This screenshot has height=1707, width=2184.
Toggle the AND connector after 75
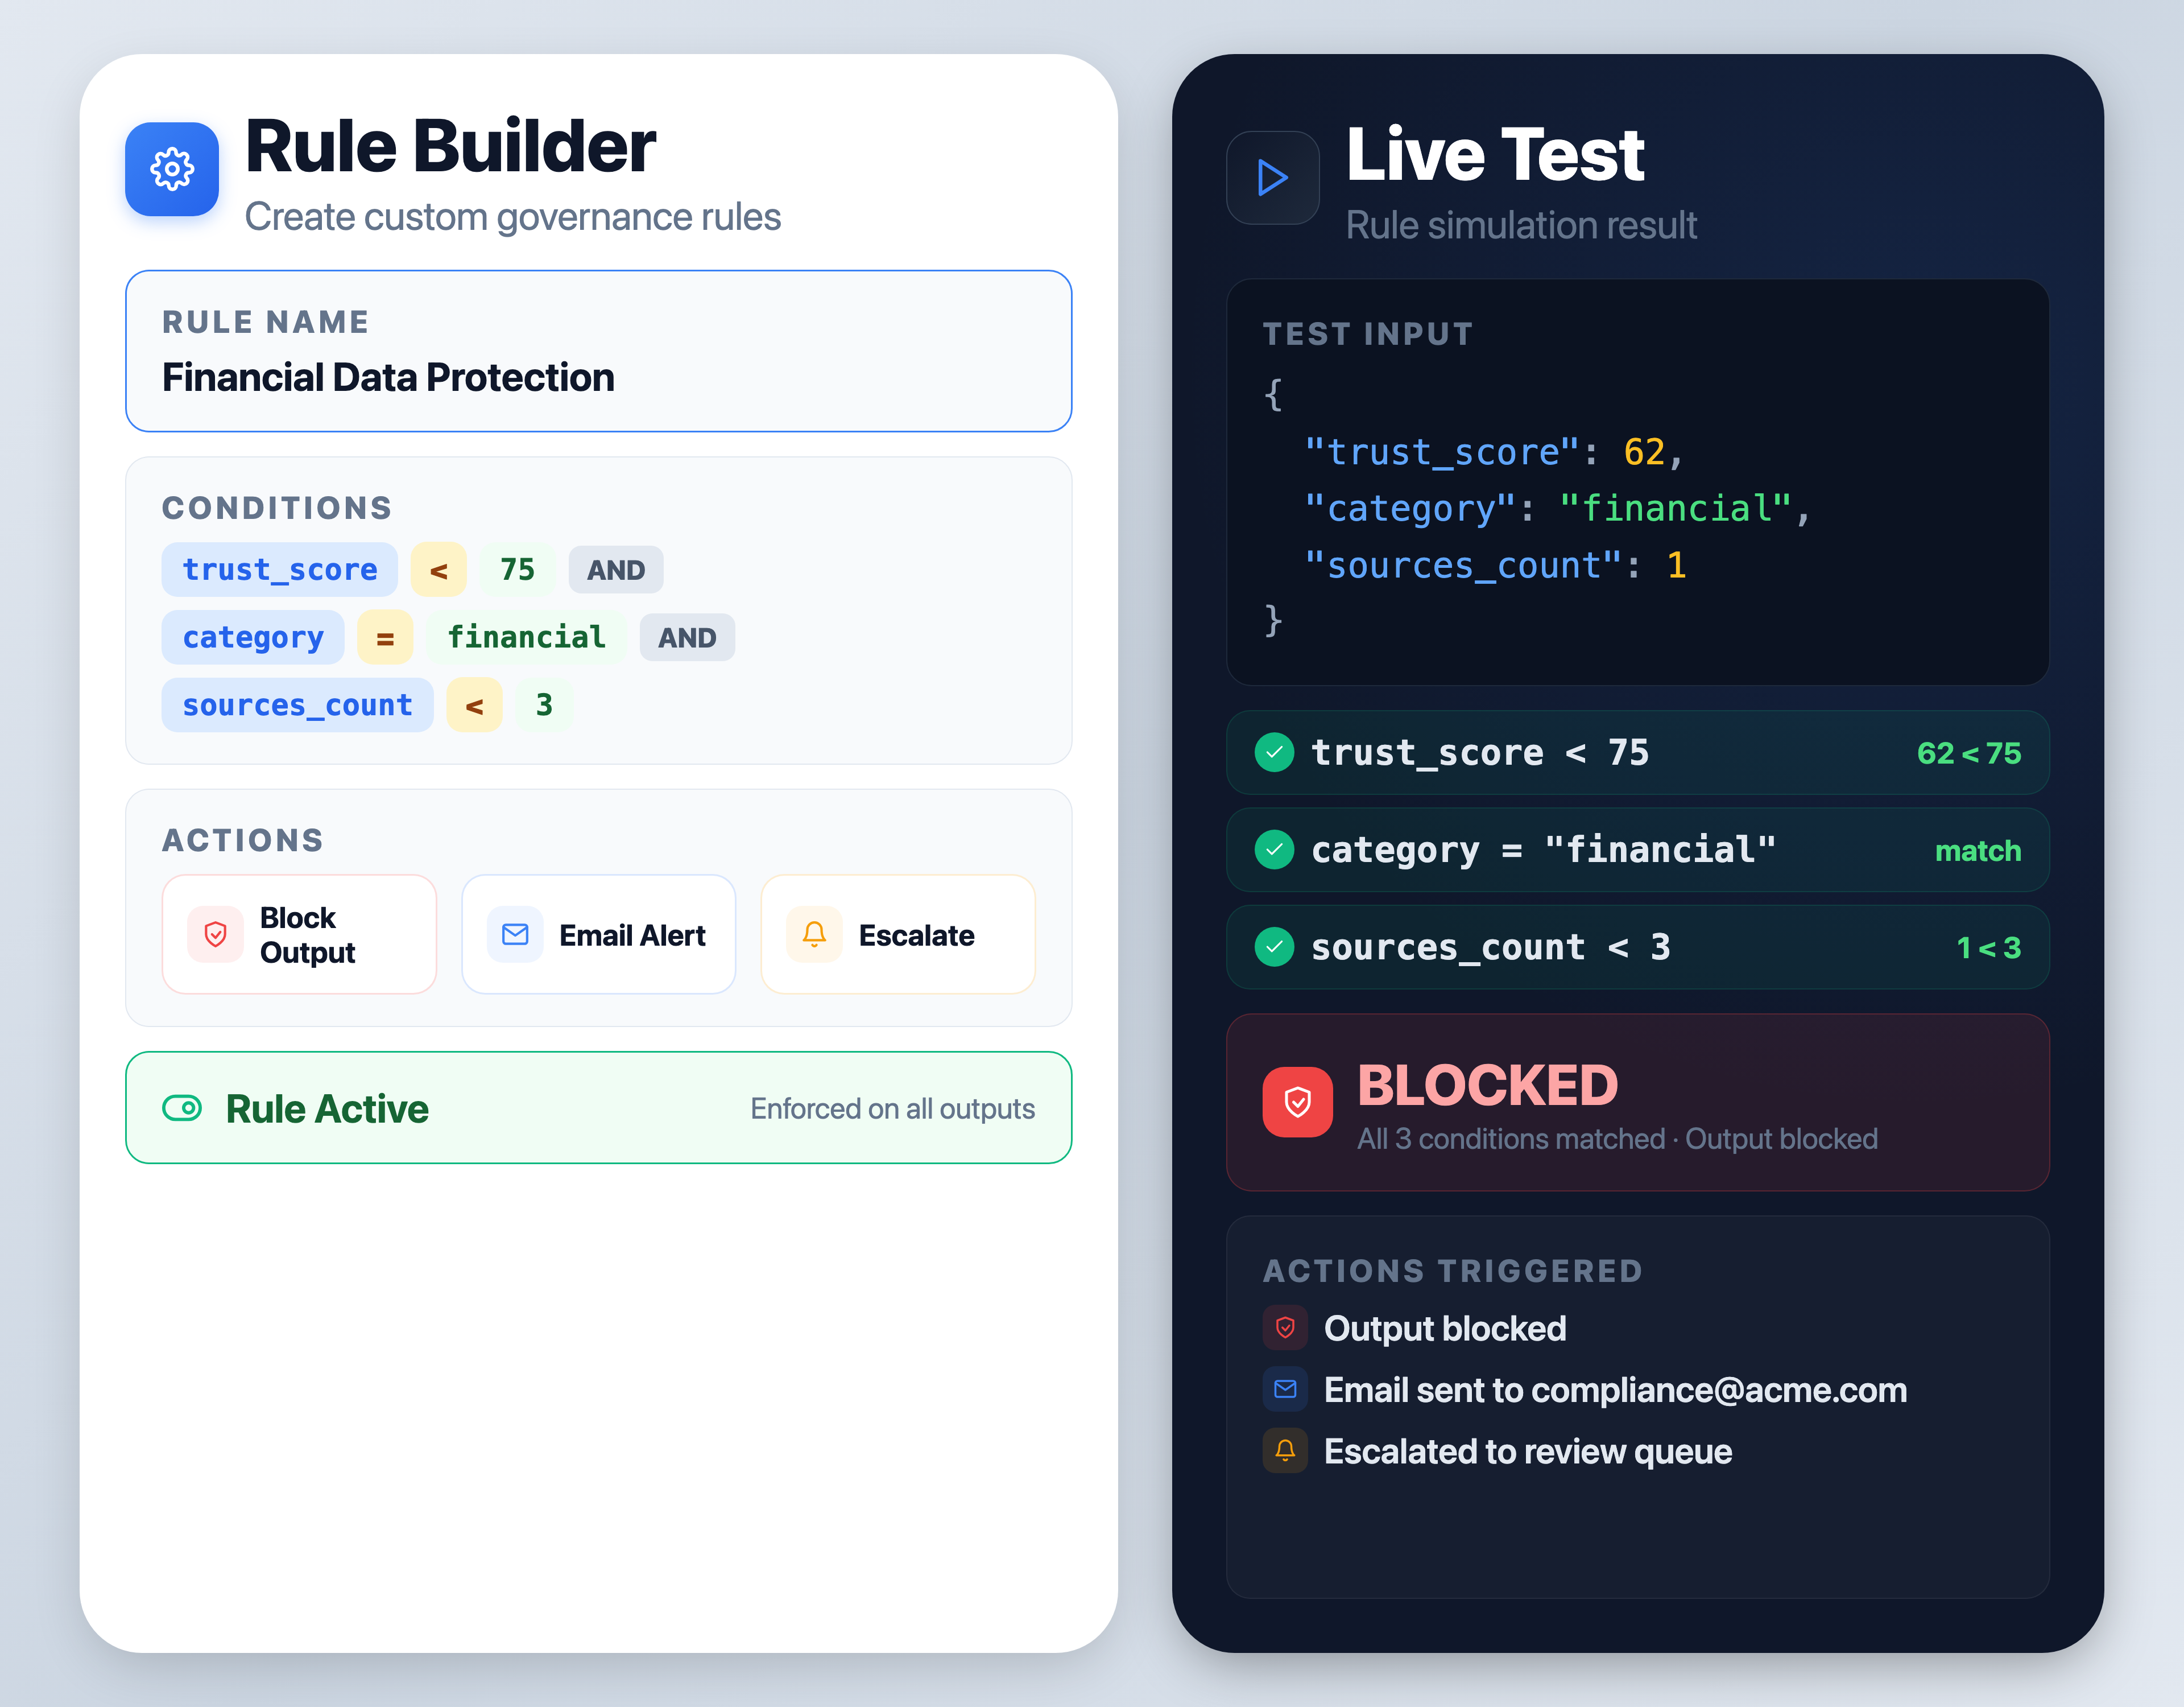[x=616, y=570]
